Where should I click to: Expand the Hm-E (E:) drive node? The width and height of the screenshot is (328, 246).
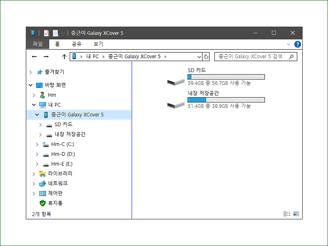click(37, 164)
